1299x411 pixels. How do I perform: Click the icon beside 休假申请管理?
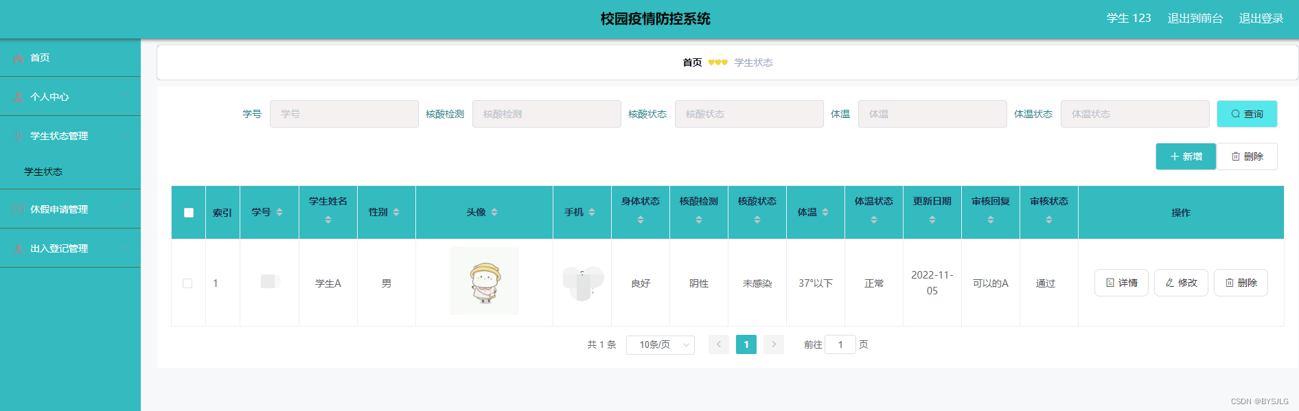(19, 210)
